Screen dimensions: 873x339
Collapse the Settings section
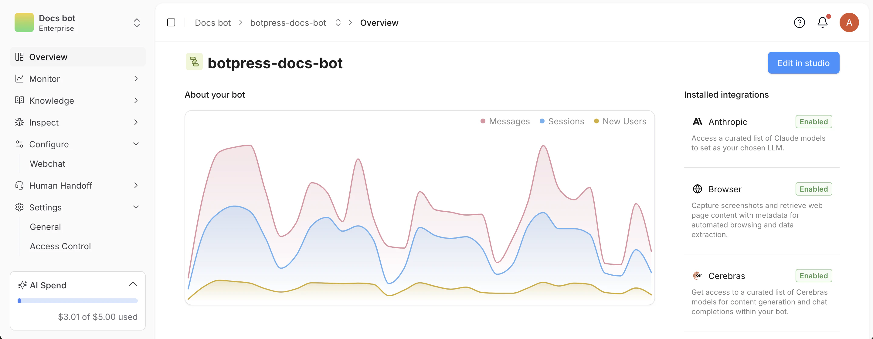click(x=136, y=207)
